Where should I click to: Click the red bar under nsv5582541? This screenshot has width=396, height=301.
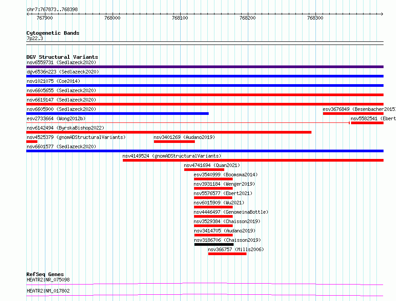pyautogui.click(x=367, y=123)
